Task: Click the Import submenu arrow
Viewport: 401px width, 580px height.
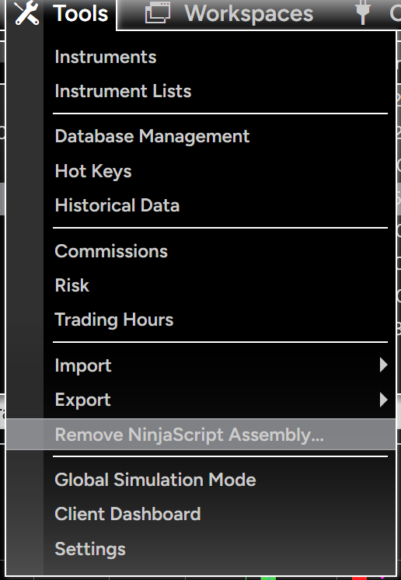Action: tap(384, 365)
